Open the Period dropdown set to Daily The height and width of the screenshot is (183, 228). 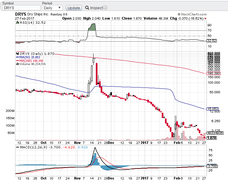(52, 8)
